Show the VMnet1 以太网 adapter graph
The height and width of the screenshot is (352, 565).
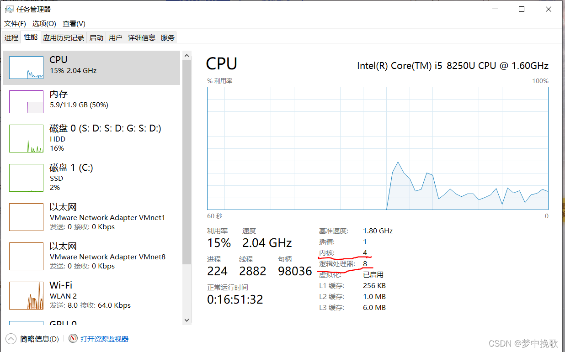click(26, 217)
